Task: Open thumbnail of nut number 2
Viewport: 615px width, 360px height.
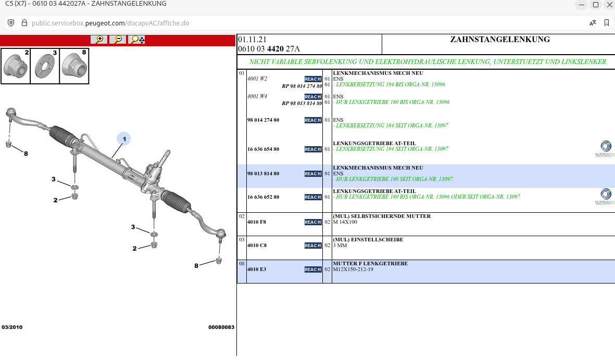Action: [16, 66]
